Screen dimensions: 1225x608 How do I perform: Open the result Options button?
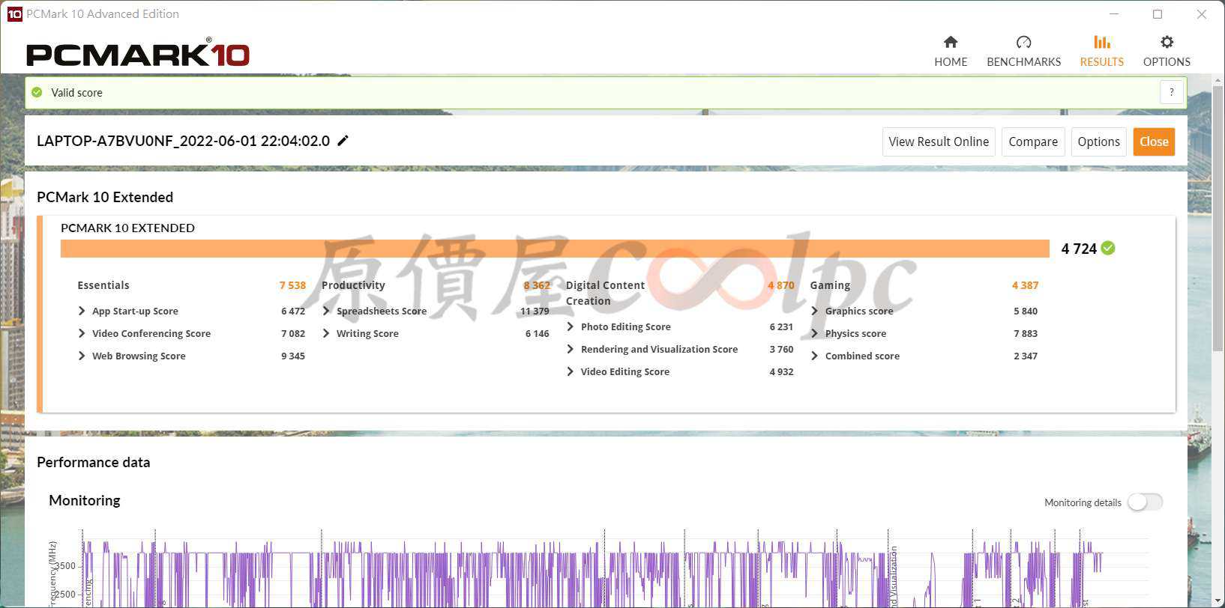click(x=1098, y=142)
